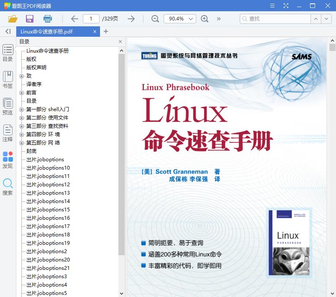This screenshot has height=297, width=336.
Task: Collapse the sidebar with the left bar-arrow icon
Action: 8,31
